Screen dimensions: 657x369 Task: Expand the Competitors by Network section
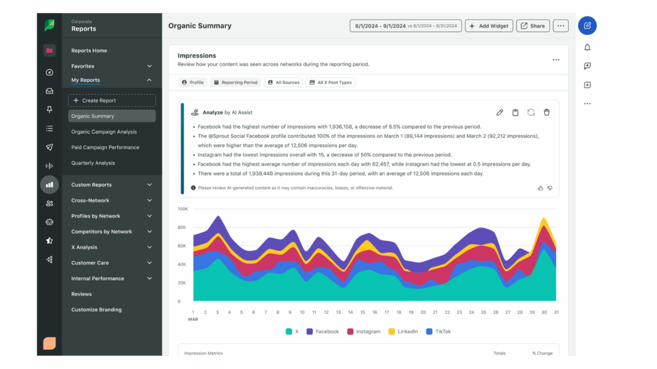coord(149,232)
